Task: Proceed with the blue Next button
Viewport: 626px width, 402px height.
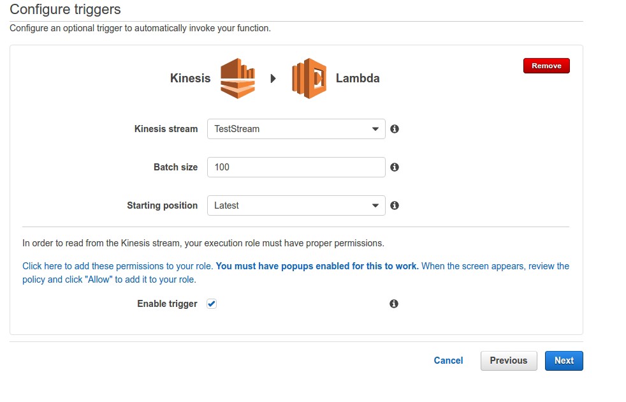Action: [564, 361]
